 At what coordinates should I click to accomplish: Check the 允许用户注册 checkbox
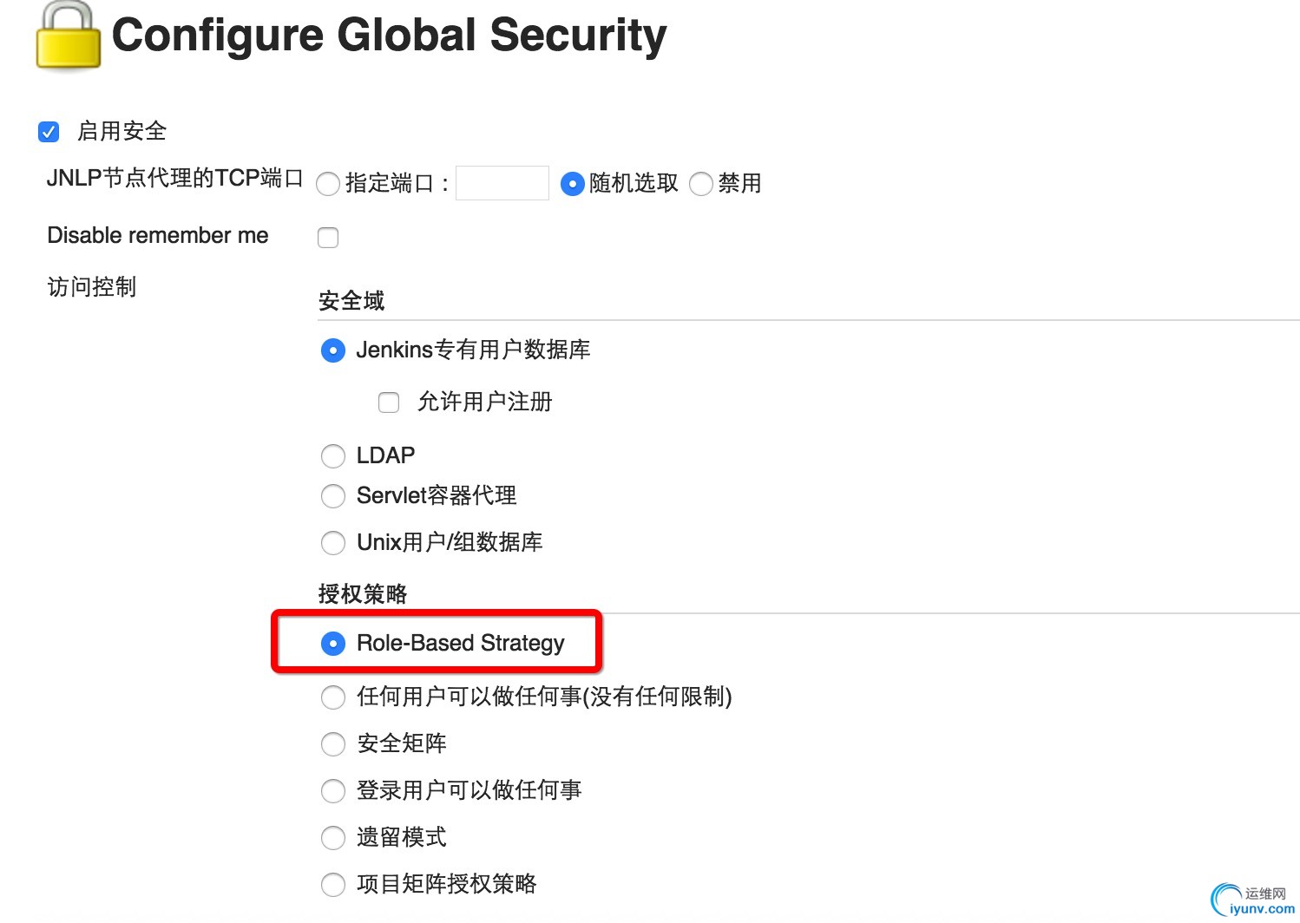point(389,402)
